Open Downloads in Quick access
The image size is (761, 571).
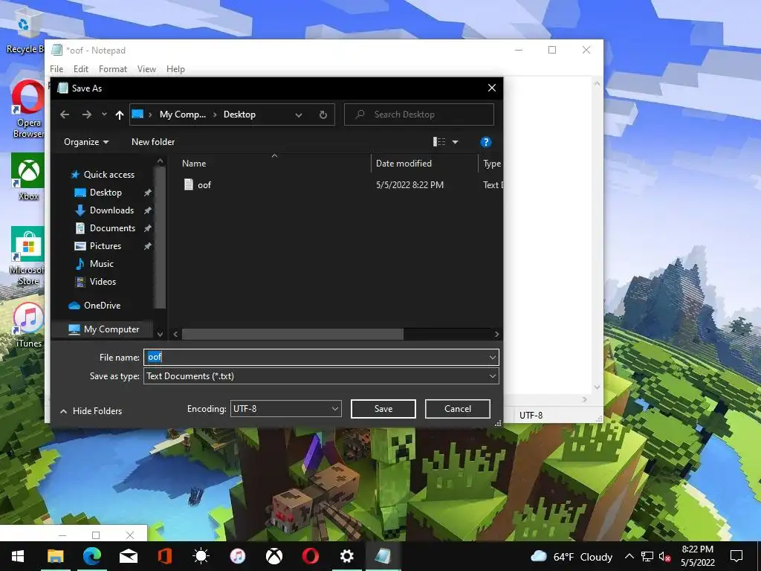tap(111, 210)
